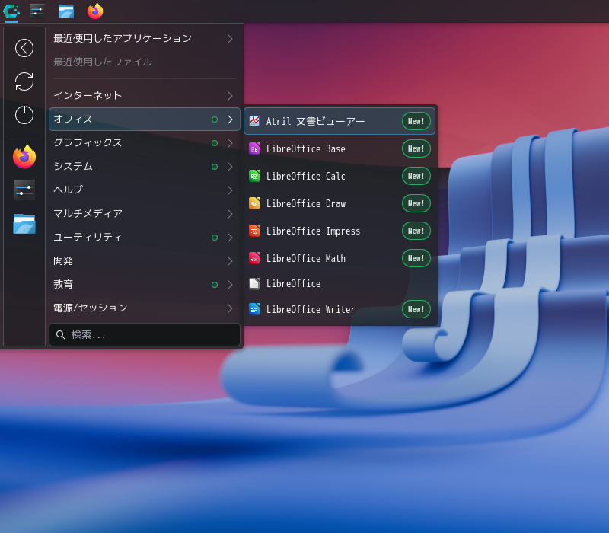Click the 検索 search input field
The height and width of the screenshot is (533, 609).
pos(145,334)
